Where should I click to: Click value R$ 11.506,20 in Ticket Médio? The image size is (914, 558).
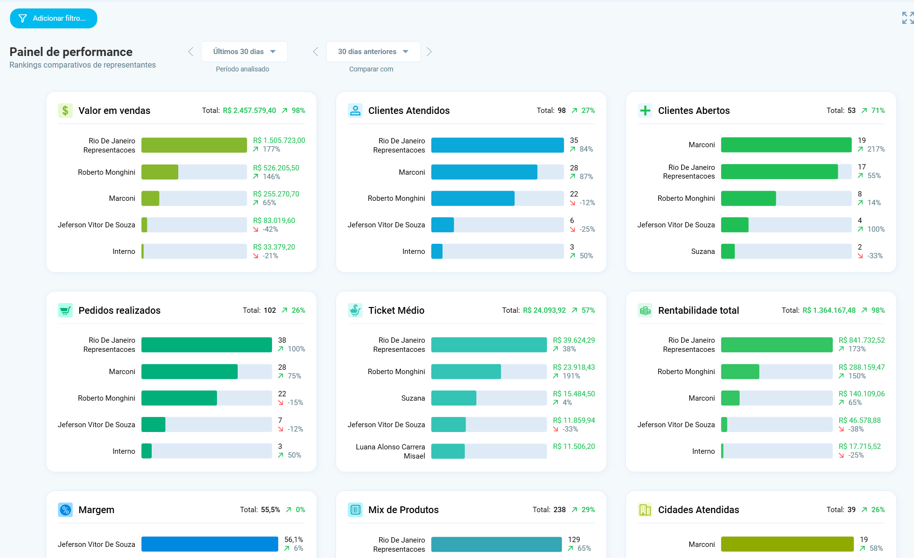[574, 446]
